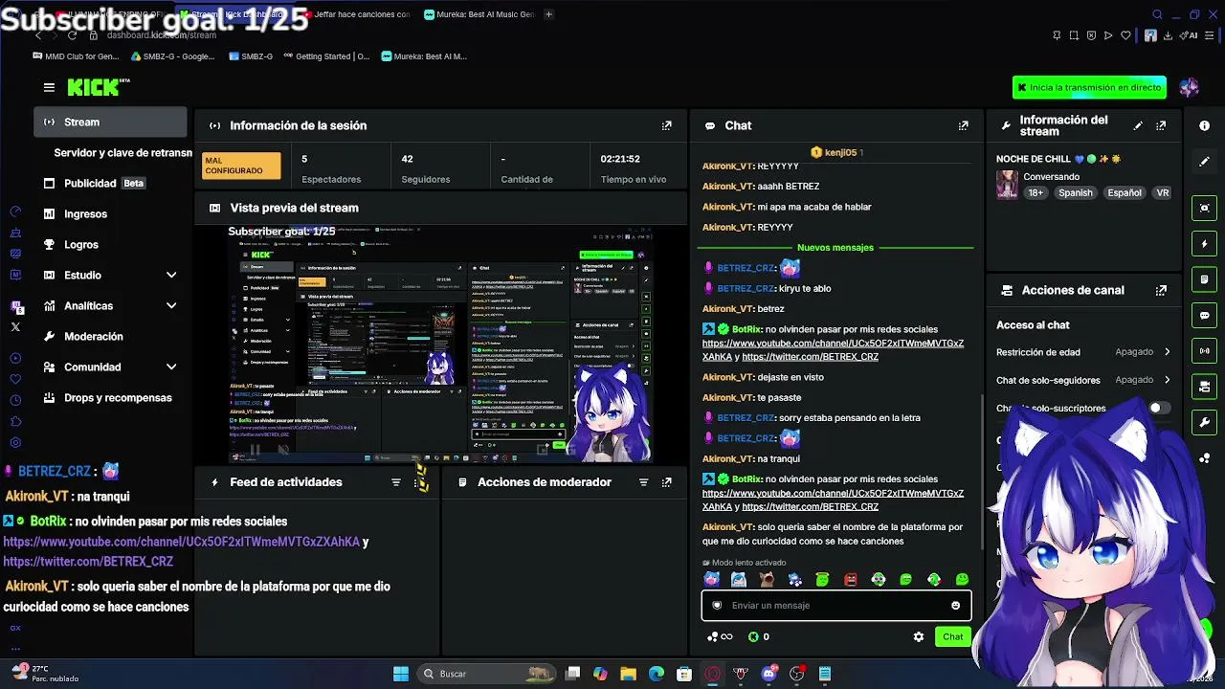The height and width of the screenshot is (689, 1225).
Task: Click the Windows Start button
Action: click(401, 674)
